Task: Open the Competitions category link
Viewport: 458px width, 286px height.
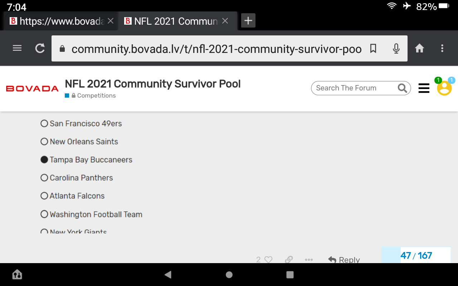Action: pyautogui.click(x=96, y=95)
